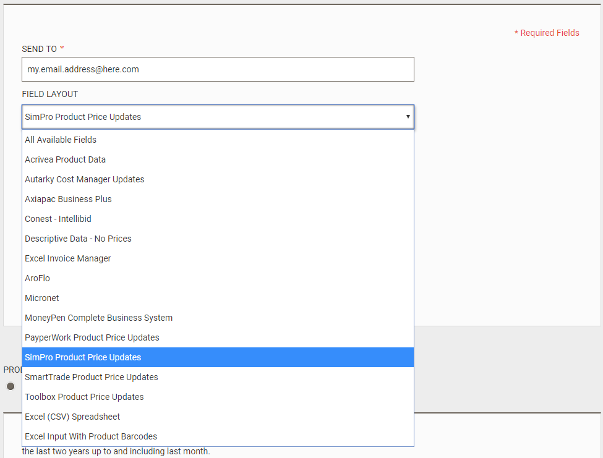Viewport: 603px width, 458px height.
Task: Pick Descriptive Data - No Prices
Action: pyautogui.click(x=218, y=239)
